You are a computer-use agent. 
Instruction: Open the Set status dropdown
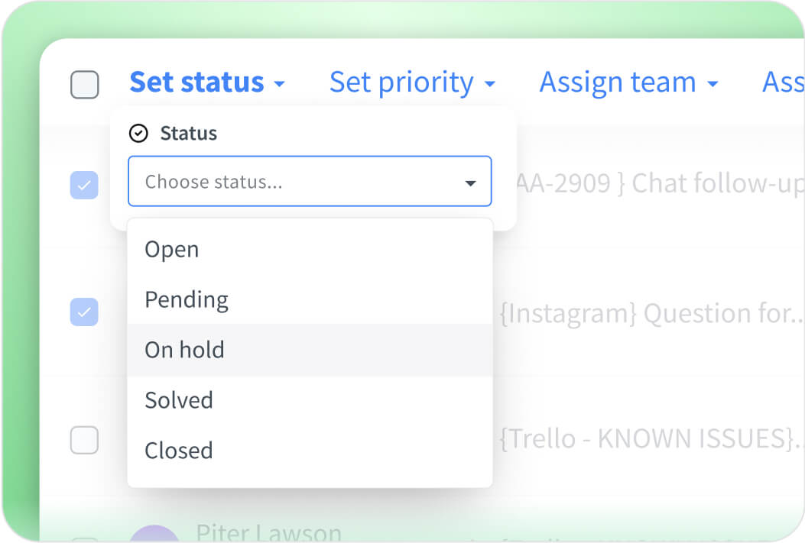coord(197,82)
